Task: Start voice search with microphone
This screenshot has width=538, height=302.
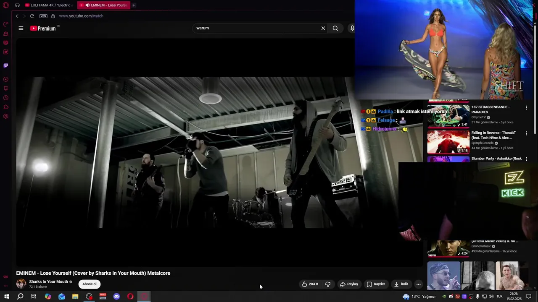Action: [x=352, y=28]
